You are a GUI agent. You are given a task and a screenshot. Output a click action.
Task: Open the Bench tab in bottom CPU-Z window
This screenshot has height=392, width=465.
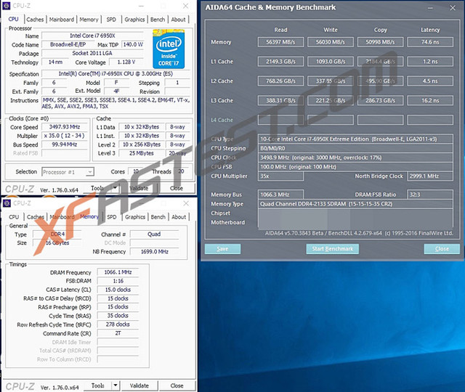pyautogui.click(x=158, y=217)
